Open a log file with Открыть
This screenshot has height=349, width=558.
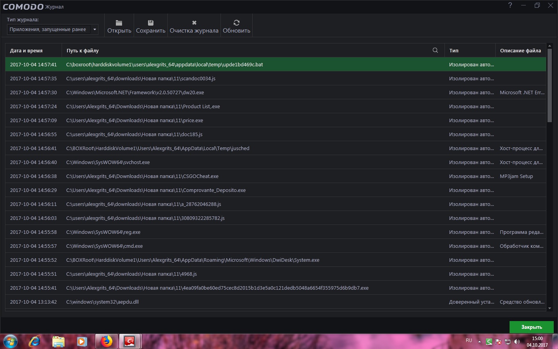tap(119, 26)
